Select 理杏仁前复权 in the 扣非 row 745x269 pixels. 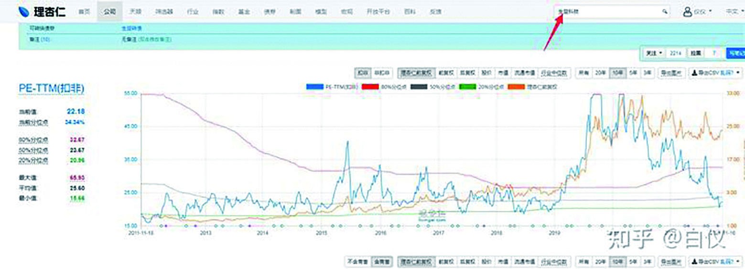[x=416, y=73]
